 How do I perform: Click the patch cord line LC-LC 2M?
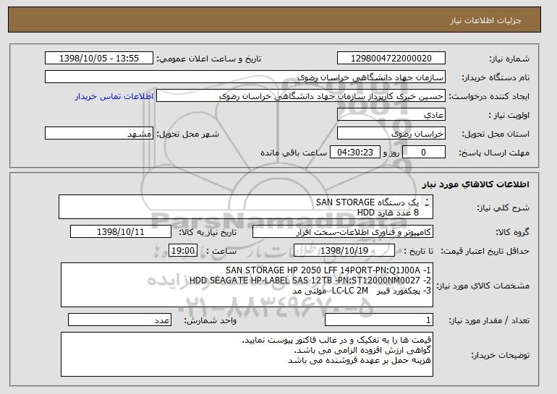point(362,291)
